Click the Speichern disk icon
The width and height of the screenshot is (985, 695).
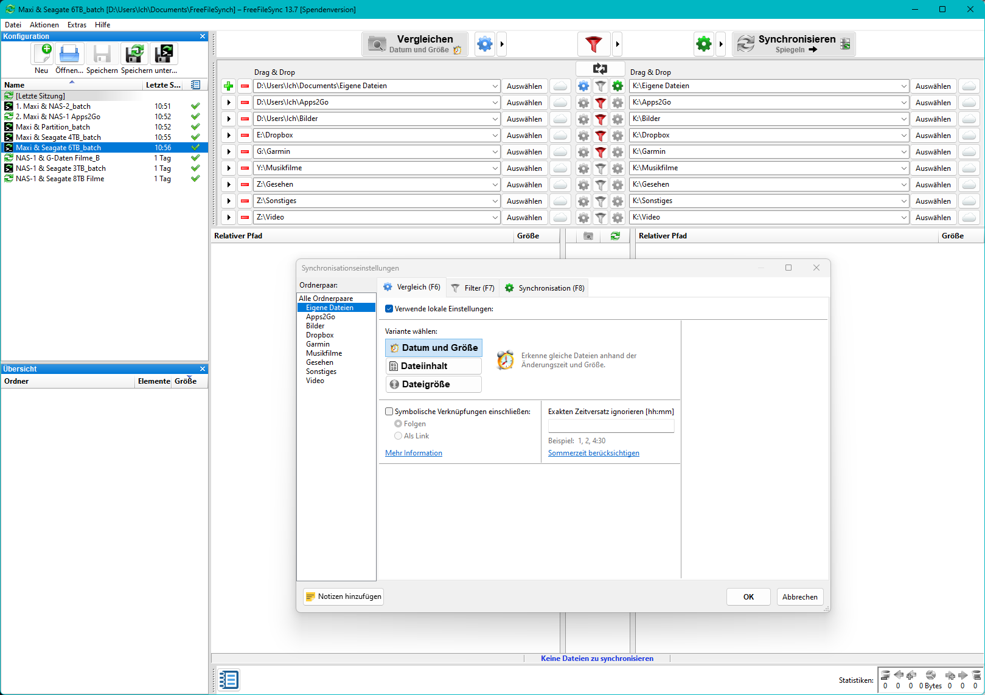[102, 54]
